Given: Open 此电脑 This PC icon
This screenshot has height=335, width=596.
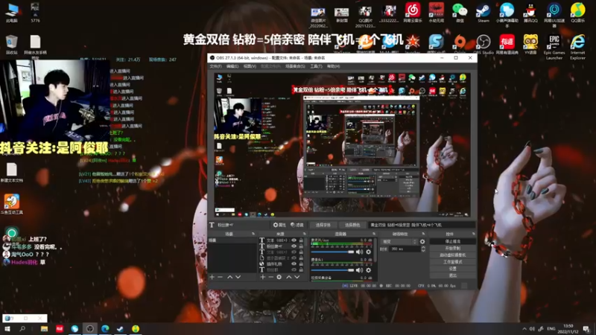Looking at the screenshot, I should 12,13.
